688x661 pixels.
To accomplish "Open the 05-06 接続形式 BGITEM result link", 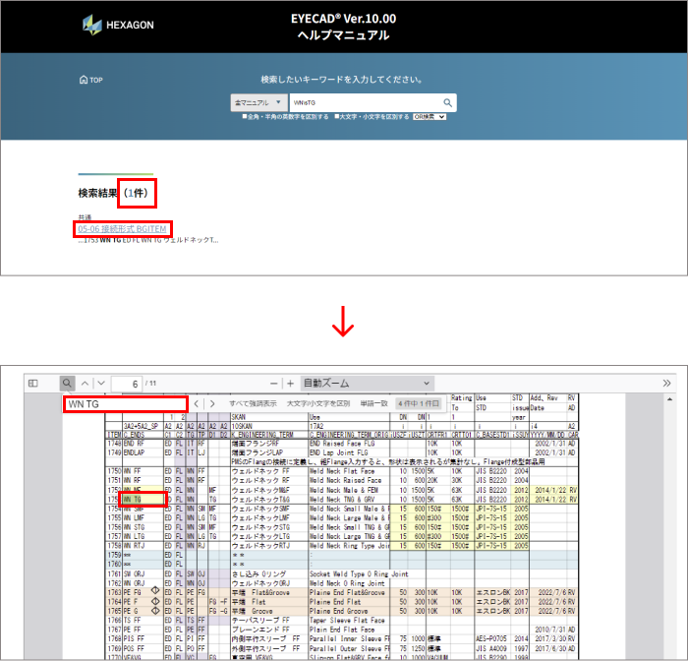I will pyautogui.click(x=122, y=229).
